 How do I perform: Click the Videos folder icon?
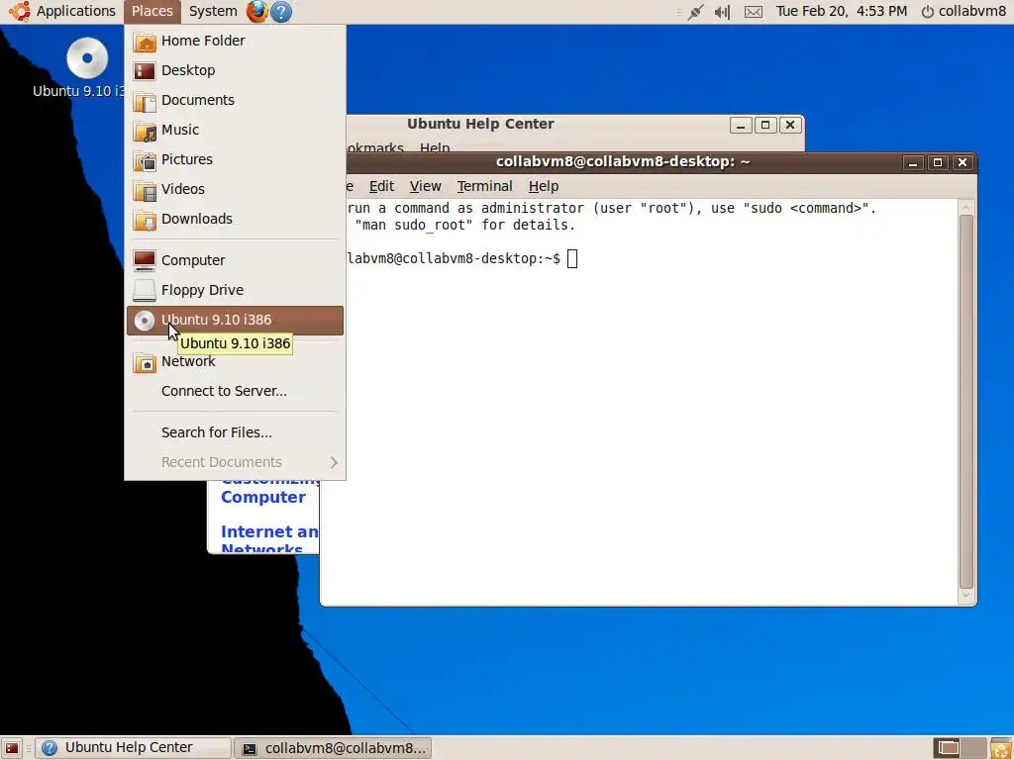tap(145, 190)
